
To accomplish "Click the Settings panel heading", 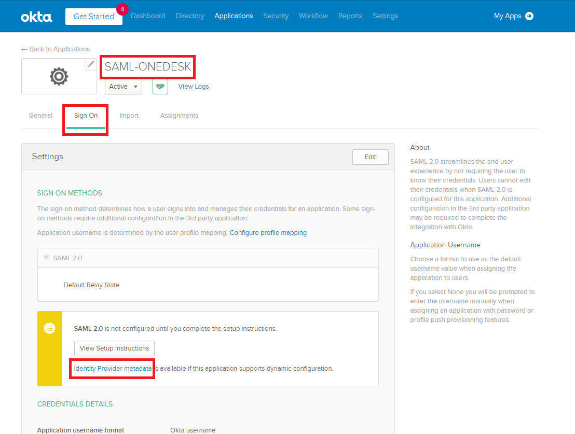I will pyautogui.click(x=48, y=157).
